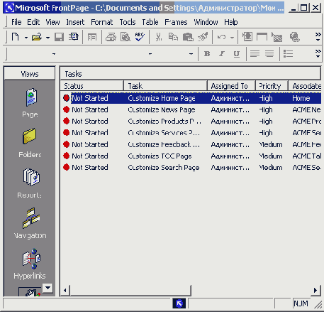The width and height of the screenshot is (324, 312).
Task: Expand the New Page dropdown arrow
Action: [26, 38]
